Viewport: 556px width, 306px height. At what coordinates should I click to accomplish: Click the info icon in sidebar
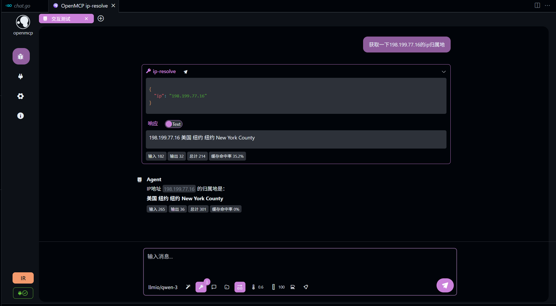click(20, 116)
